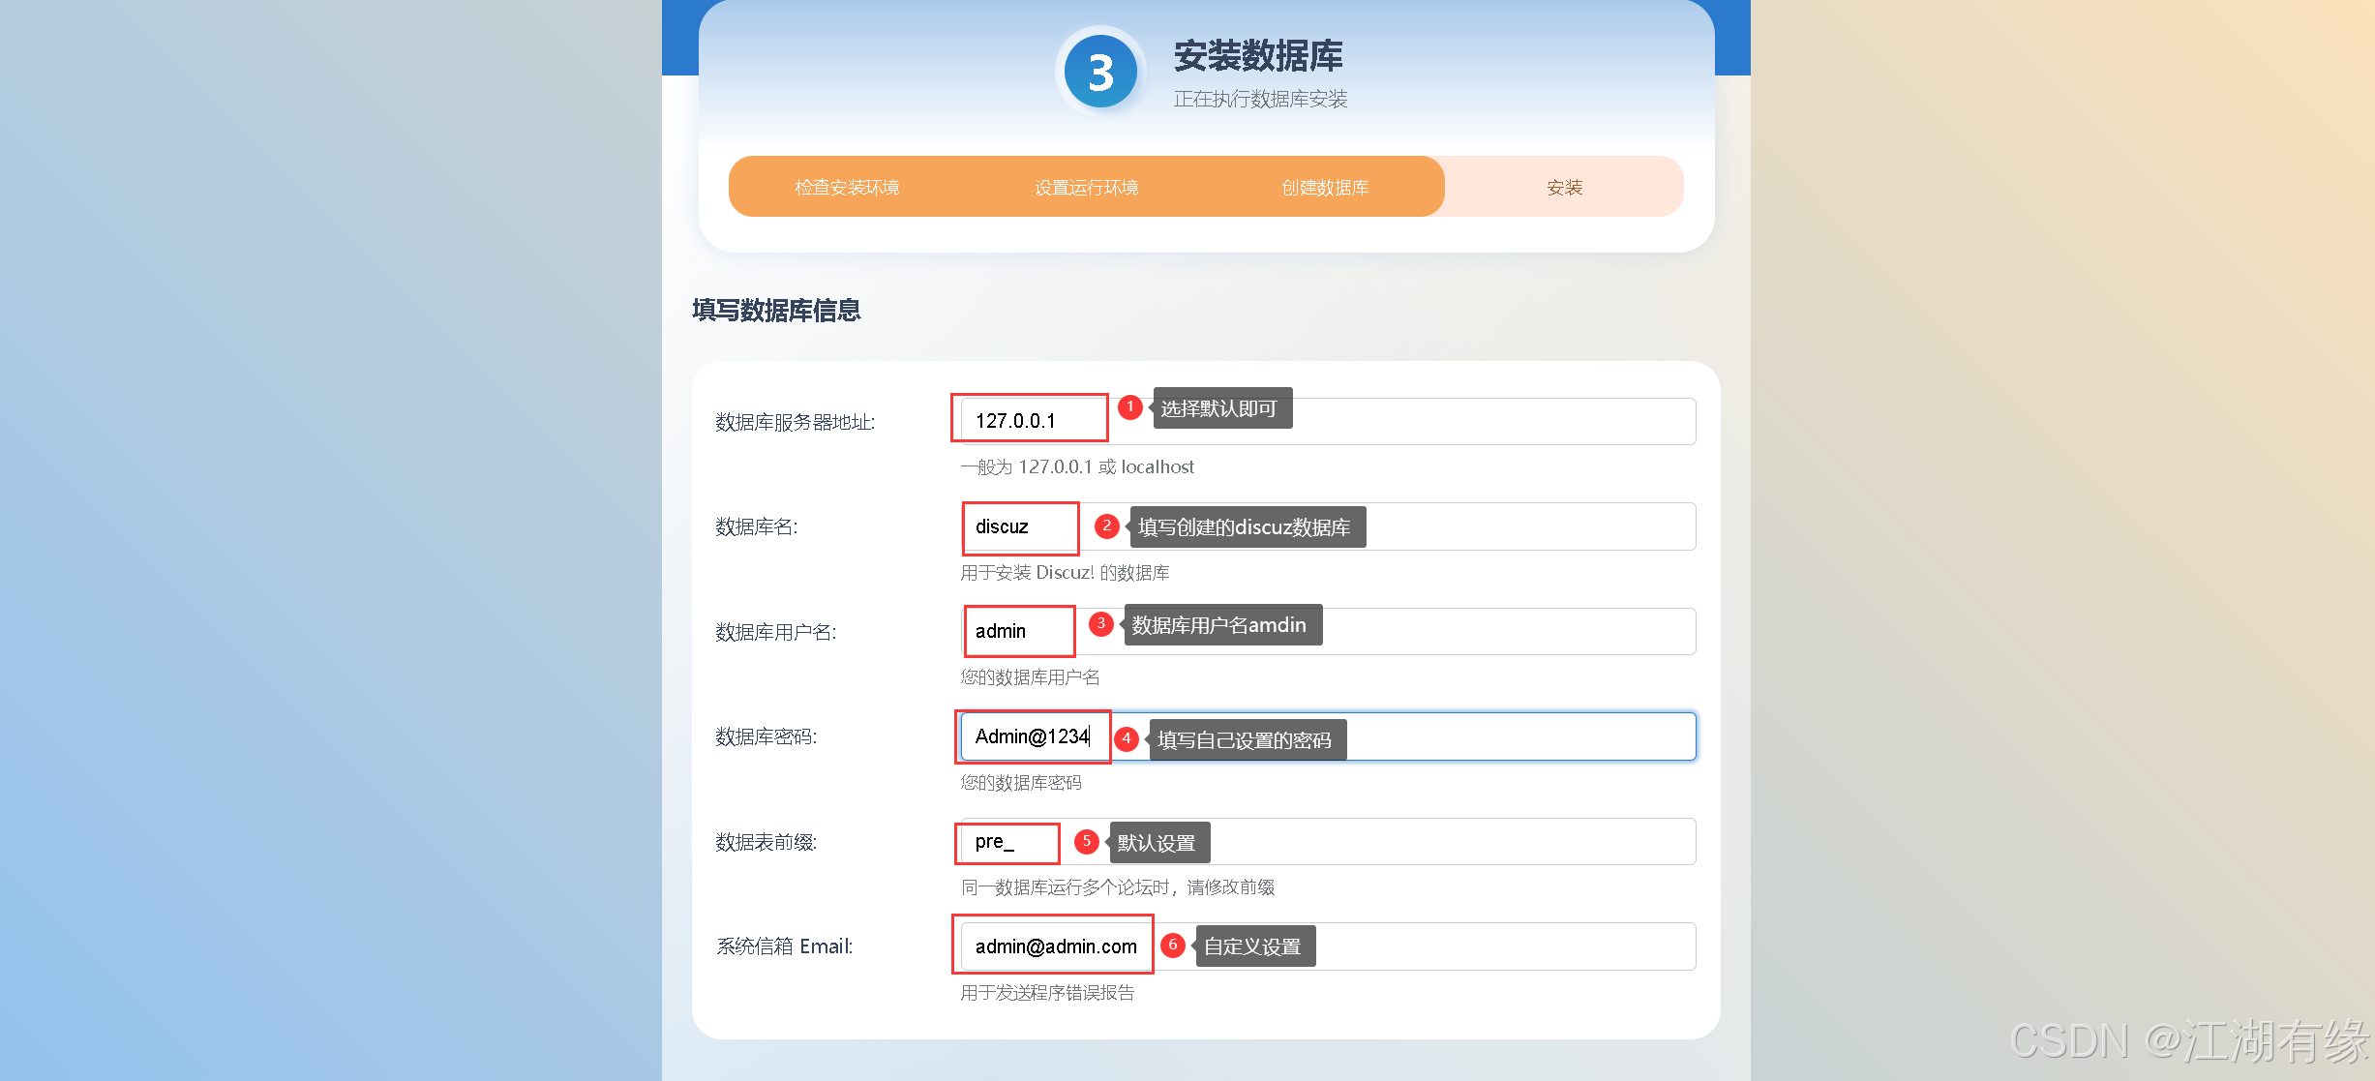Click the 填写创建的discuz数据库 tooltip label

pyautogui.click(x=1244, y=527)
